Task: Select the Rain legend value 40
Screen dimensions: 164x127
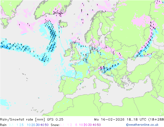Action: 42,125
